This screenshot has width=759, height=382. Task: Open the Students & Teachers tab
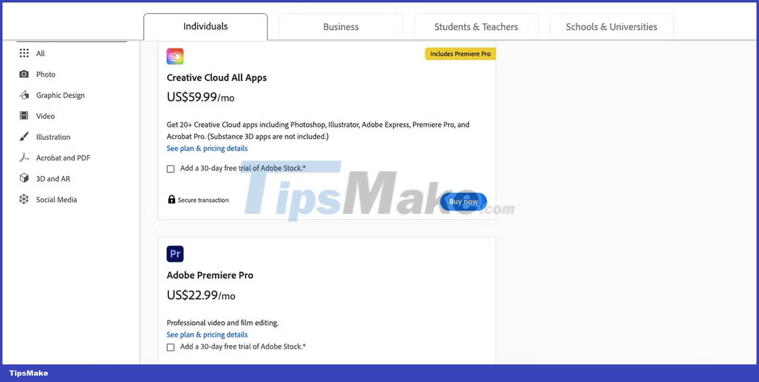(x=476, y=27)
